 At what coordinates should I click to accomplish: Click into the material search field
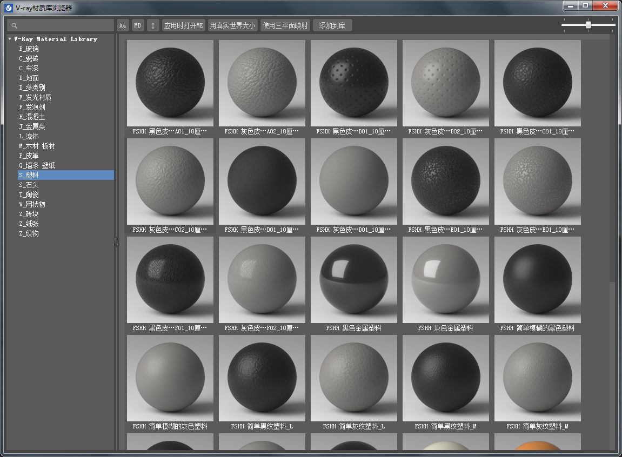[61, 25]
